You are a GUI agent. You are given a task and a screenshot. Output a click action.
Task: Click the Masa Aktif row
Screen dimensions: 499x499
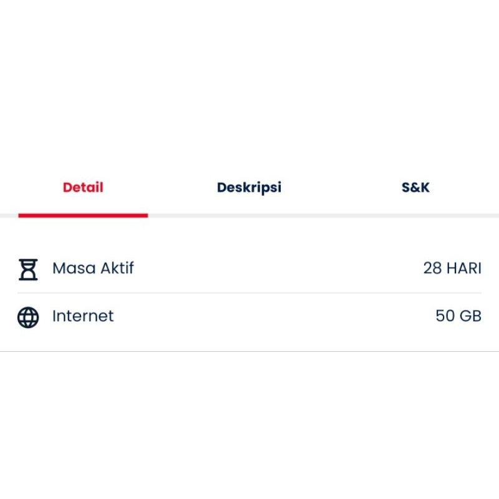click(249, 268)
